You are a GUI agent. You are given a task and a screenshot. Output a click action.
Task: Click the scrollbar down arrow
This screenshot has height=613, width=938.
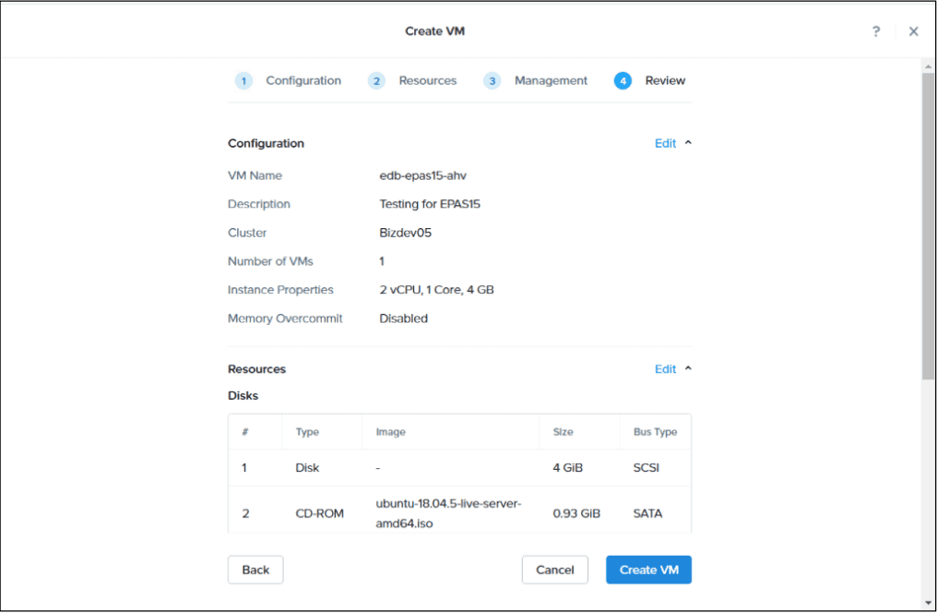pos(928,602)
